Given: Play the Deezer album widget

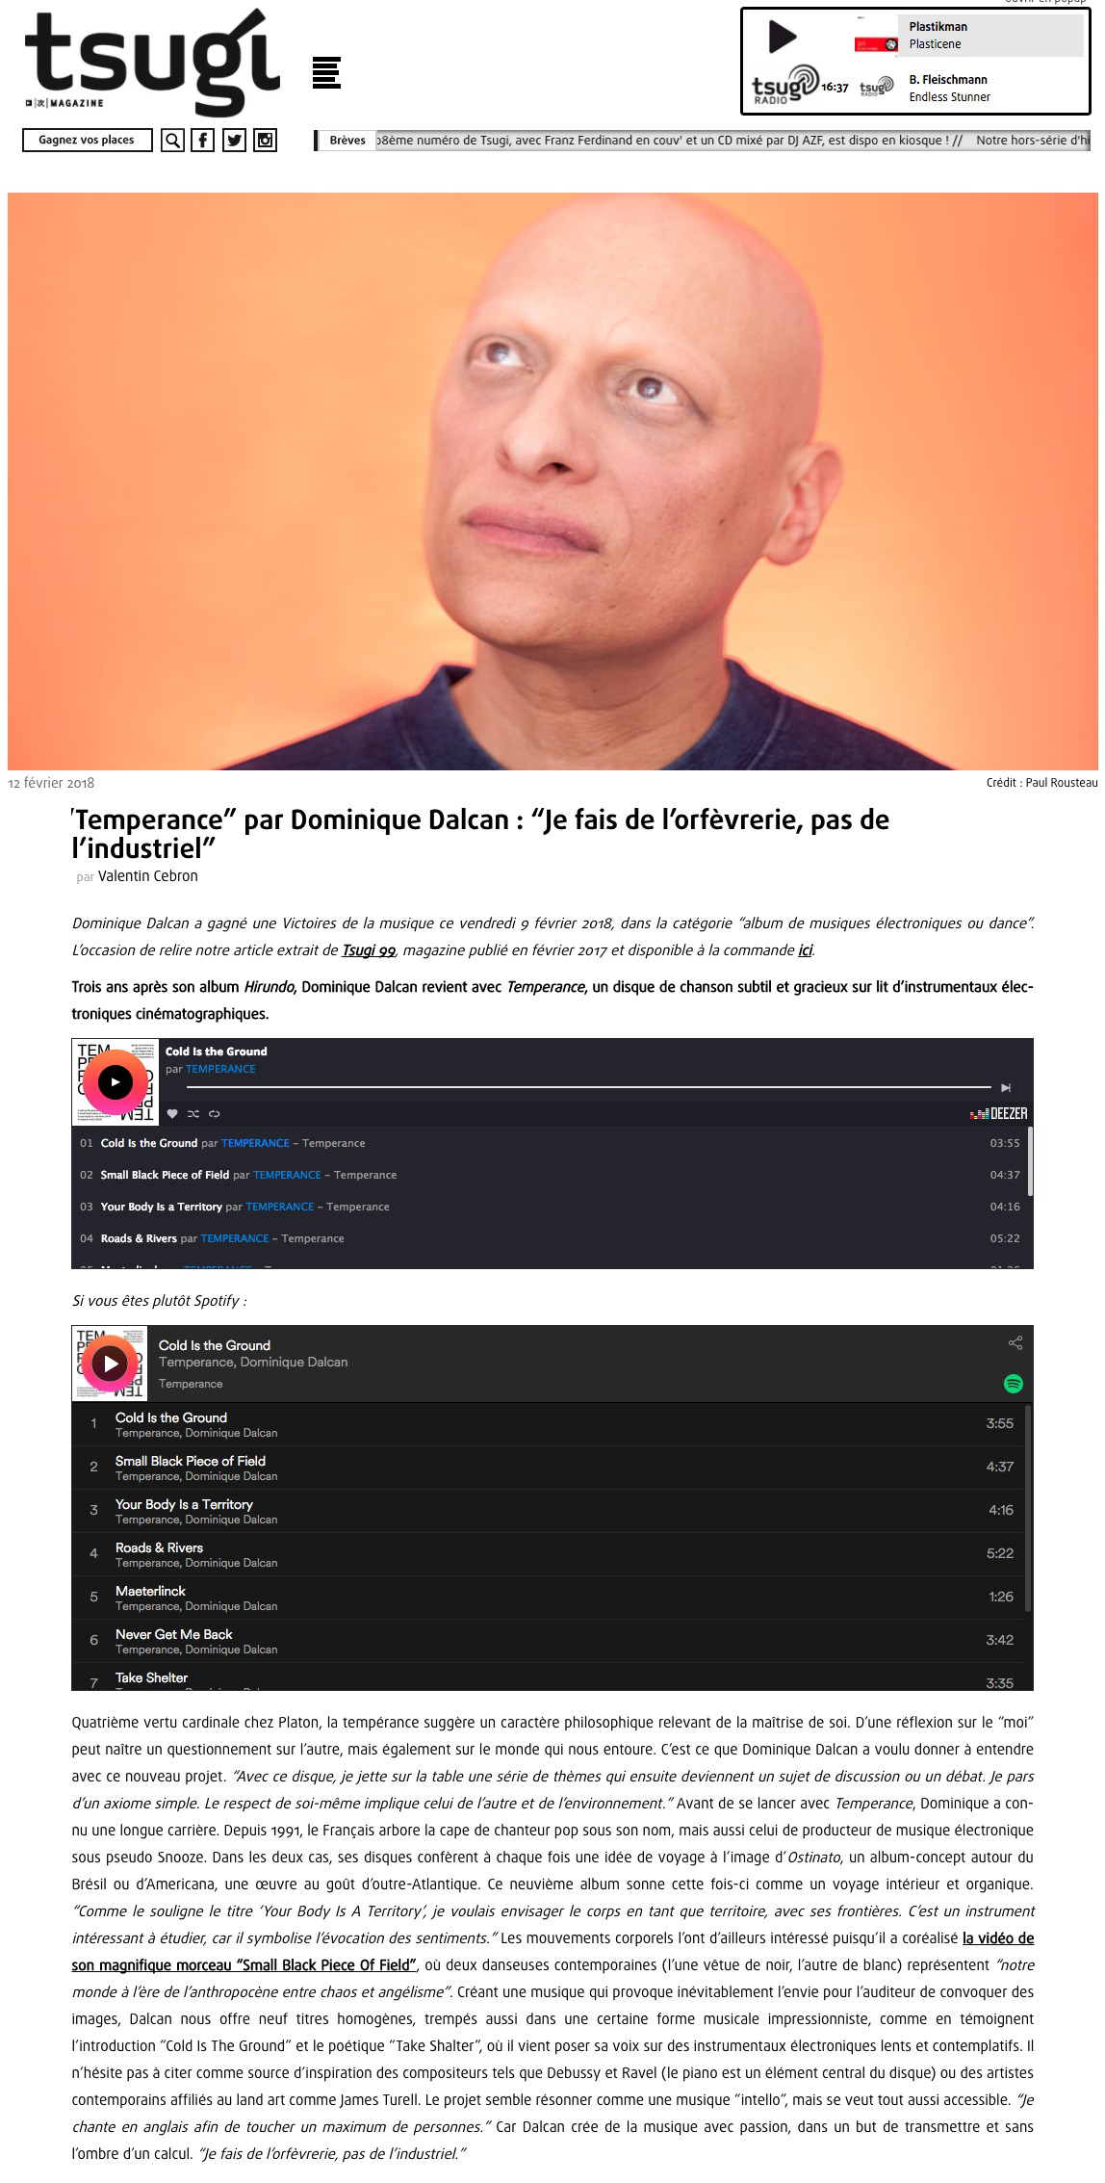Looking at the screenshot, I should click(x=116, y=1082).
